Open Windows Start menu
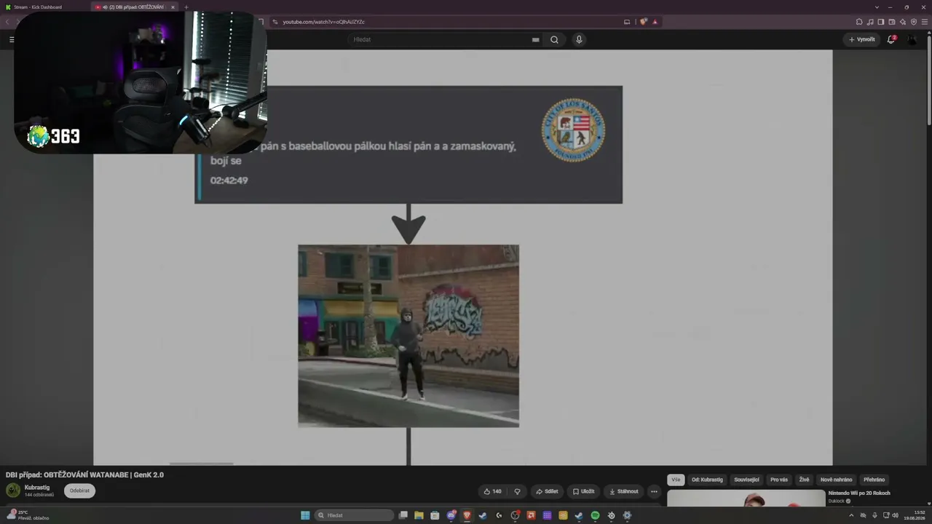 tap(306, 515)
